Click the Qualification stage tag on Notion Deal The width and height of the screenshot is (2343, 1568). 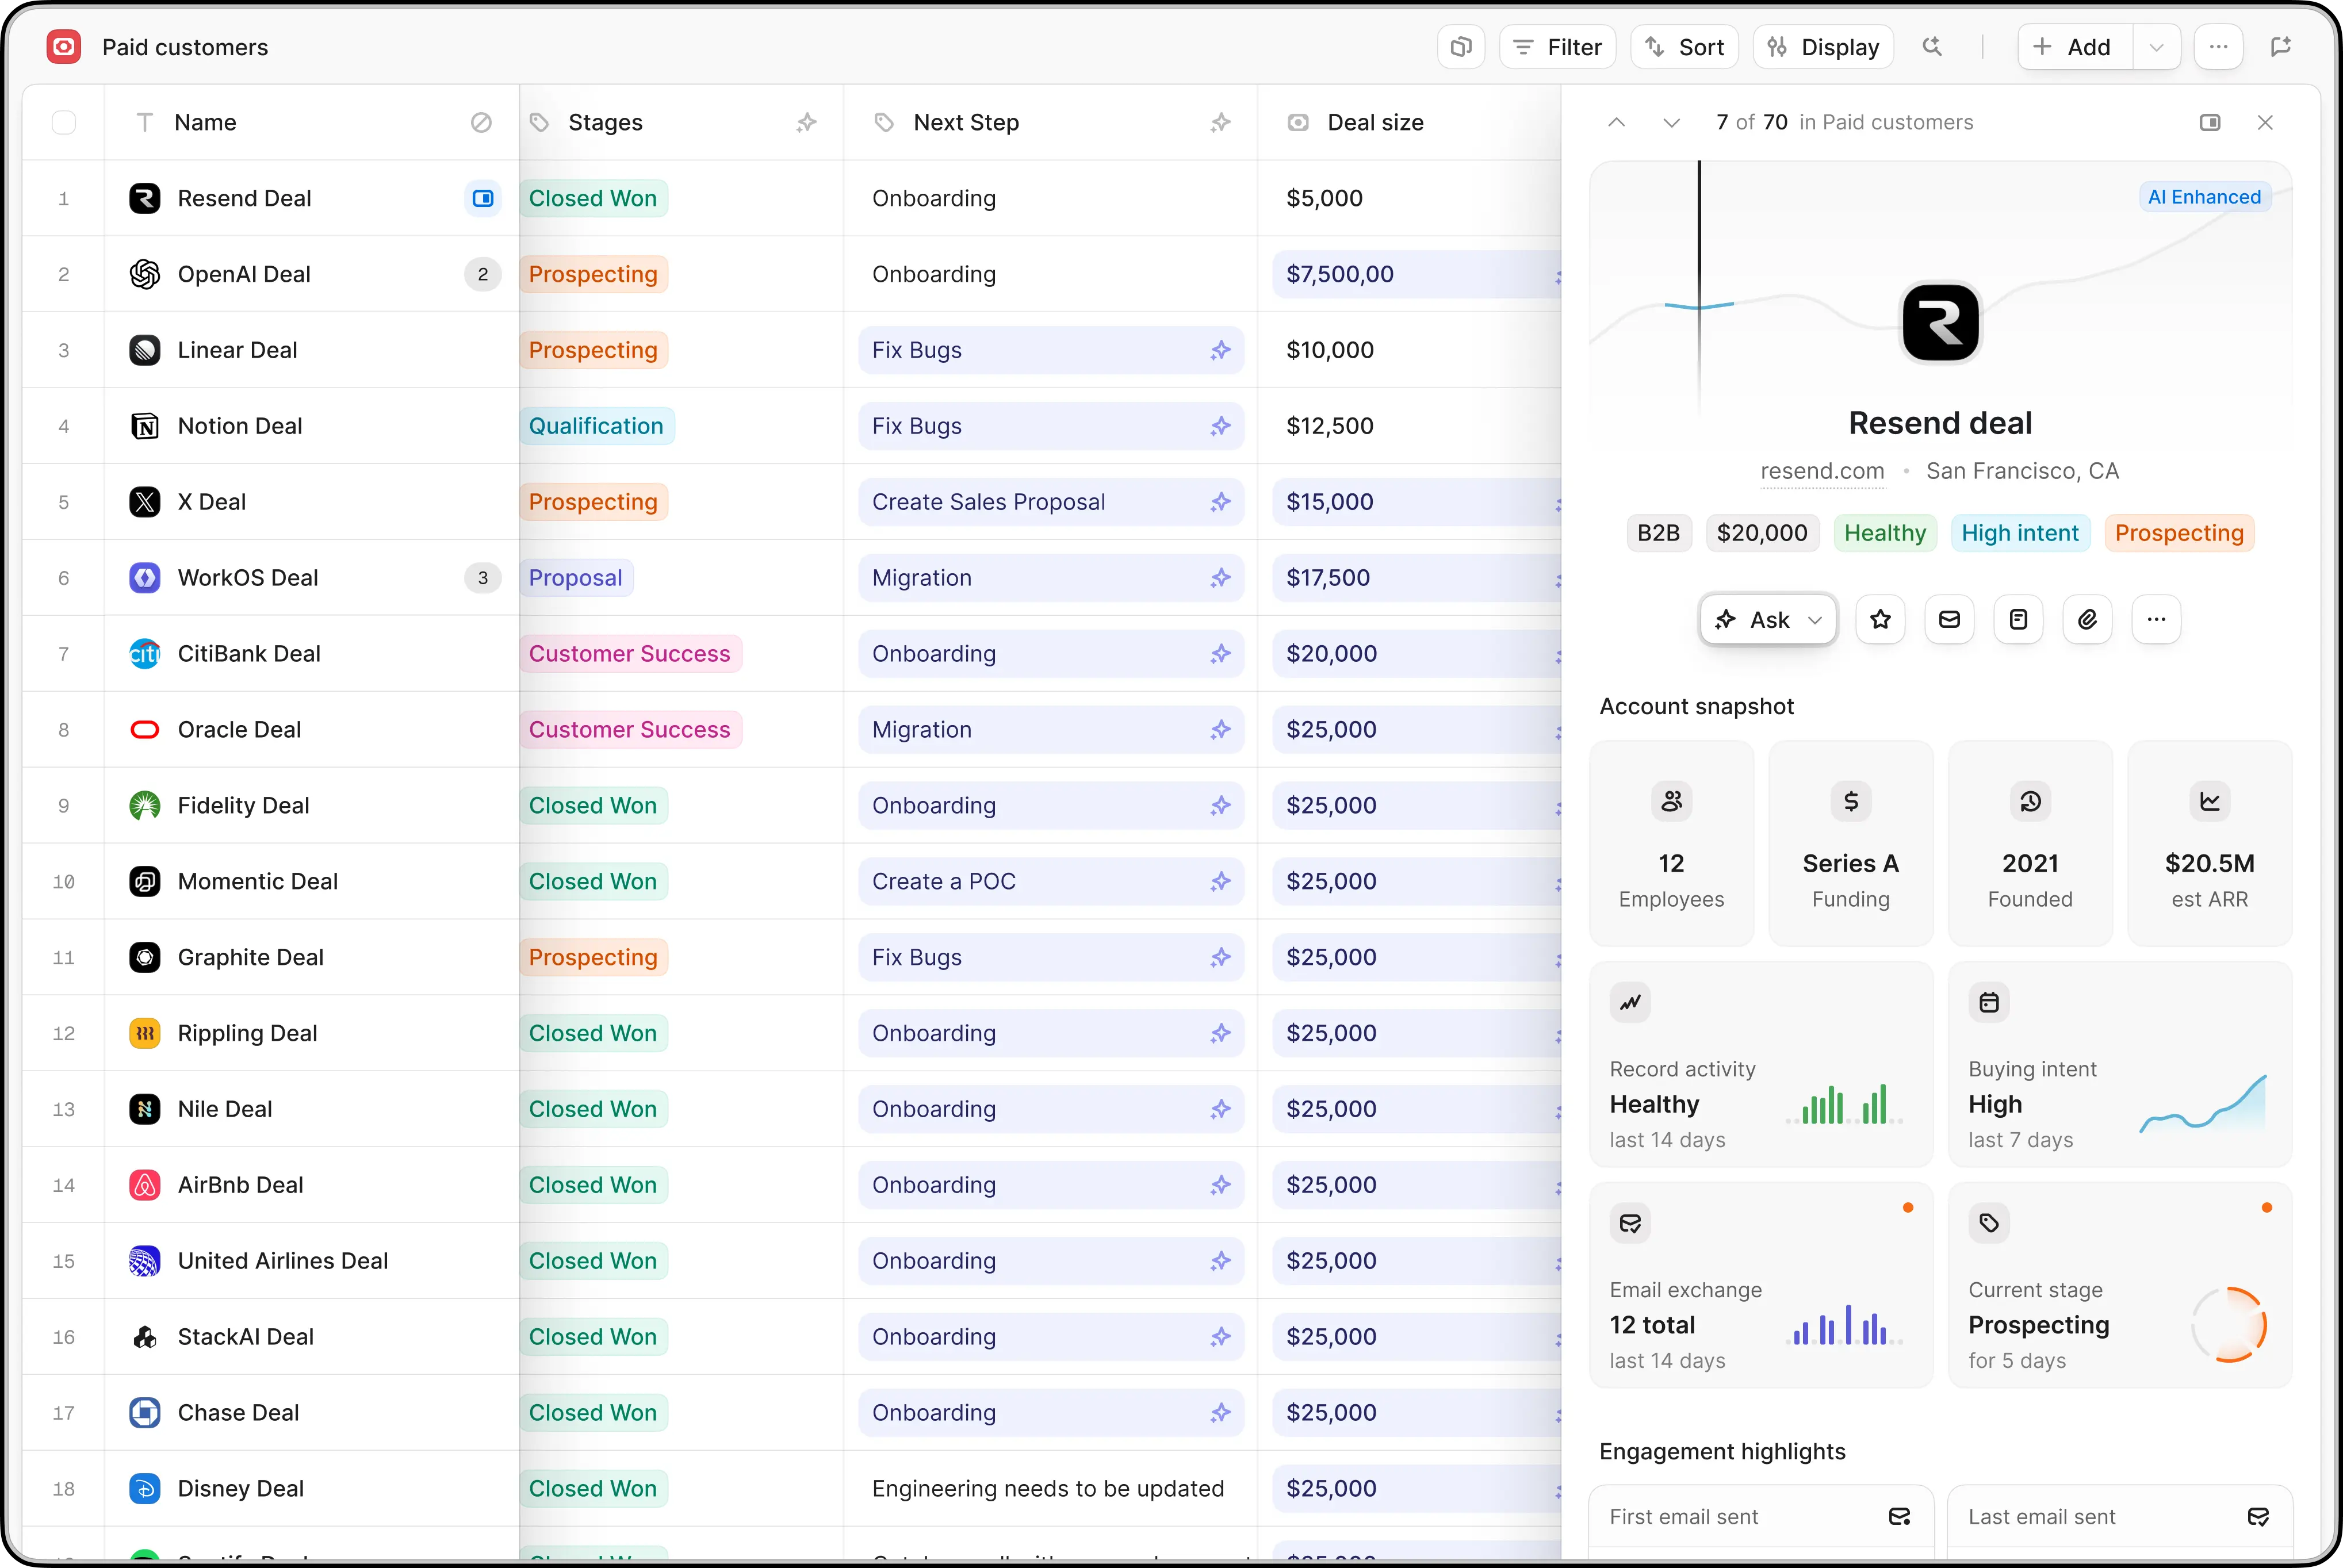click(596, 426)
